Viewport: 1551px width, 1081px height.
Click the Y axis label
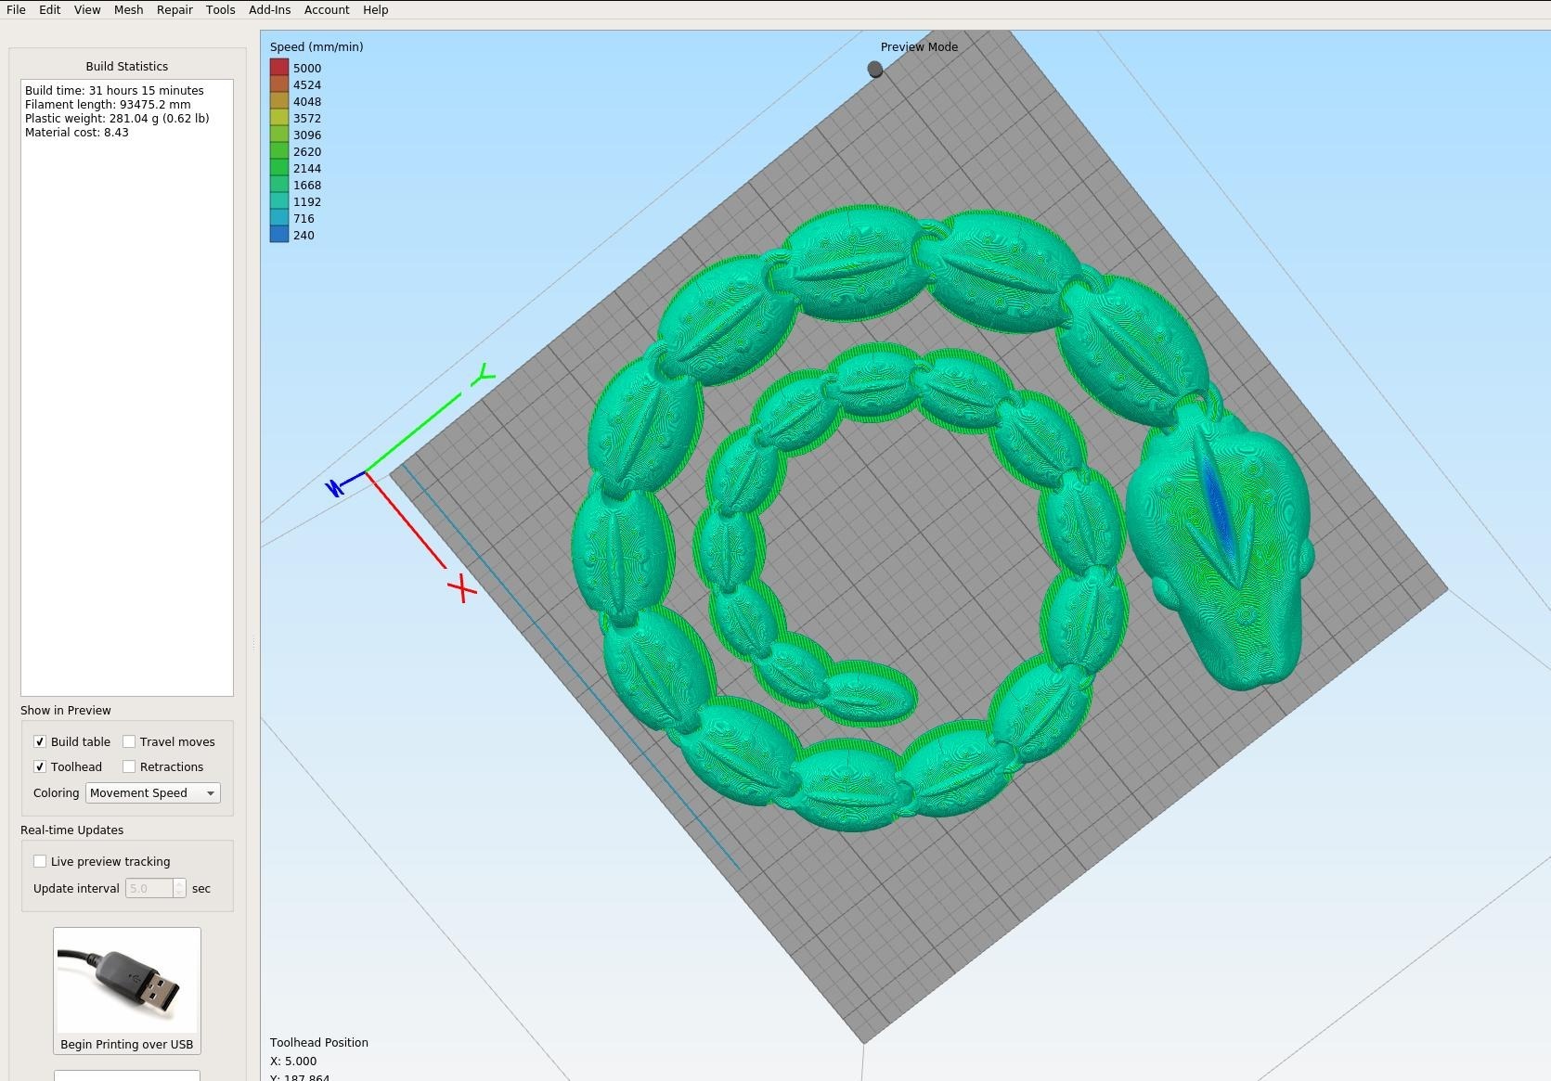[483, 375]
